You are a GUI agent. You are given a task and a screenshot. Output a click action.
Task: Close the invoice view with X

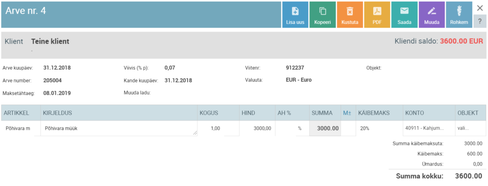[480, 9]
